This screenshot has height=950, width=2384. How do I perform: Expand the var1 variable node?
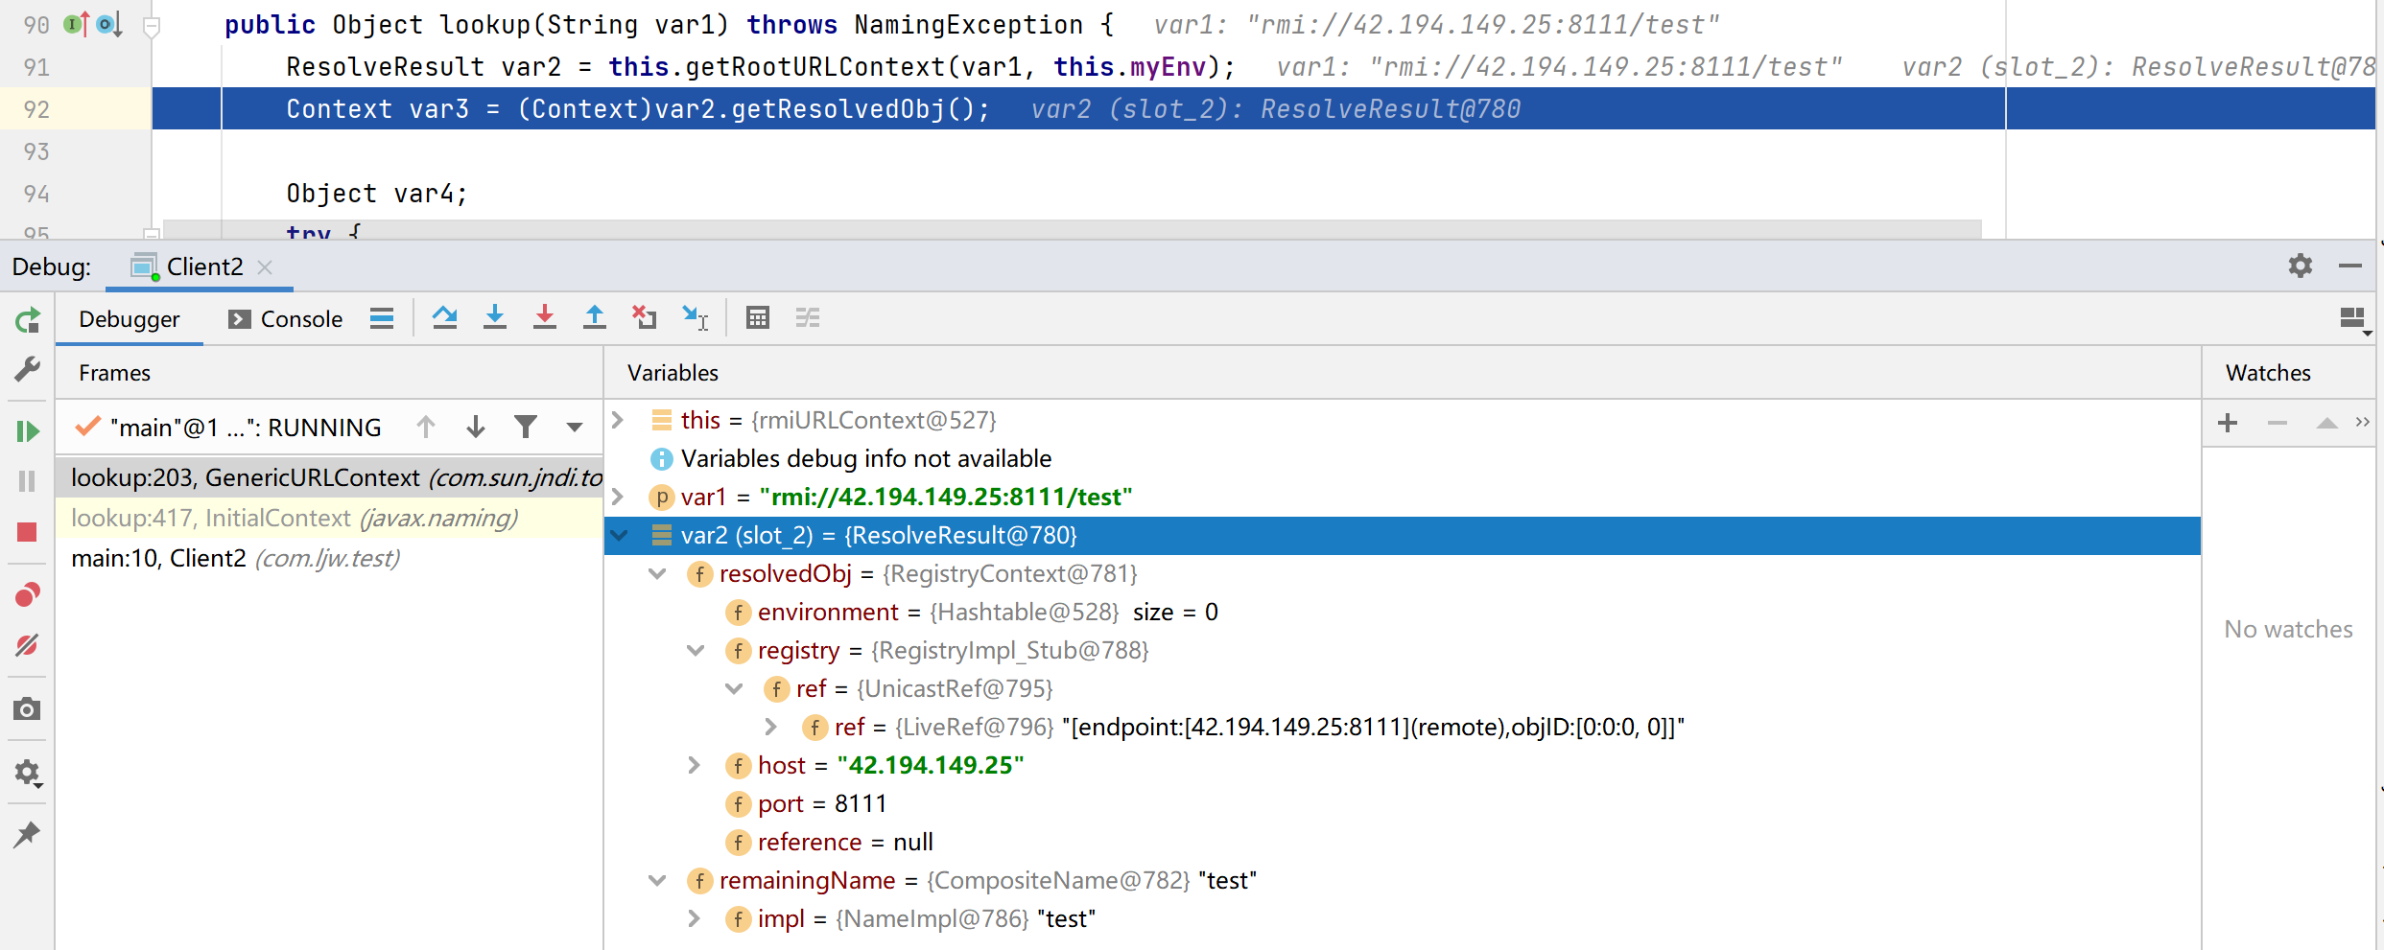[618, 497]
